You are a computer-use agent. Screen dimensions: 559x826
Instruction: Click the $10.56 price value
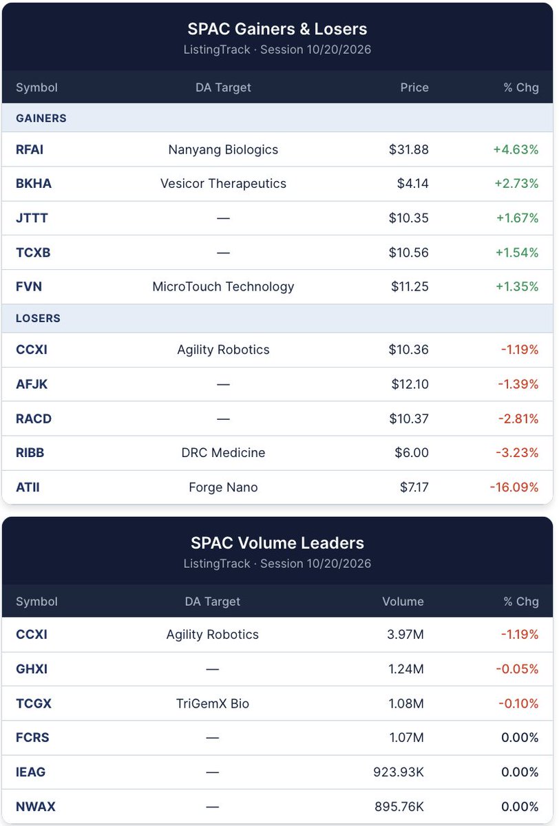click(x=409, y=253)
